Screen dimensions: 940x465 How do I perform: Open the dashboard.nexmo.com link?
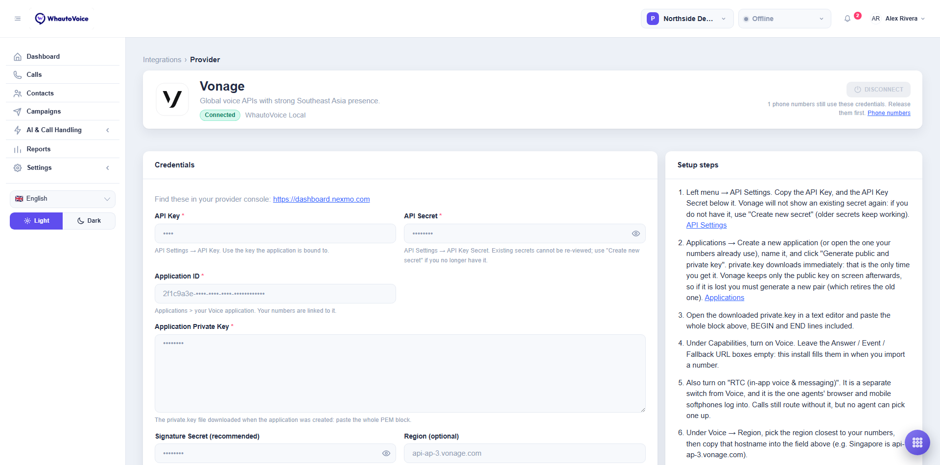coord(321,199)
